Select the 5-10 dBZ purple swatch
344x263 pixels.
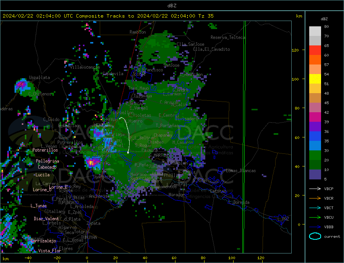click(x=315, y=174)
